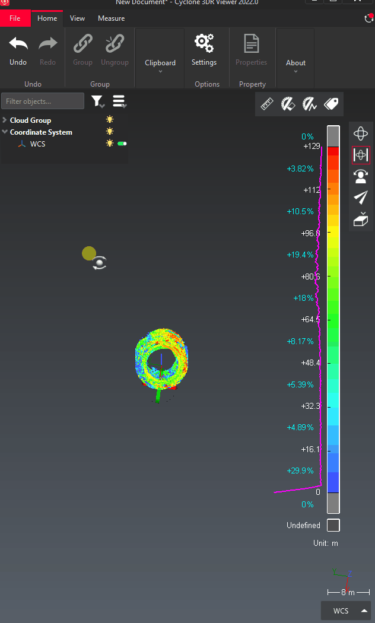
Task: Open the WCS coordinate system selector
Action: 345,611
